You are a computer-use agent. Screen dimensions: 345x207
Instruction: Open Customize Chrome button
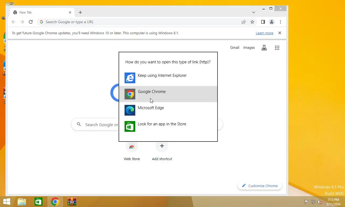pyautogui.click(x=260, y=186)
